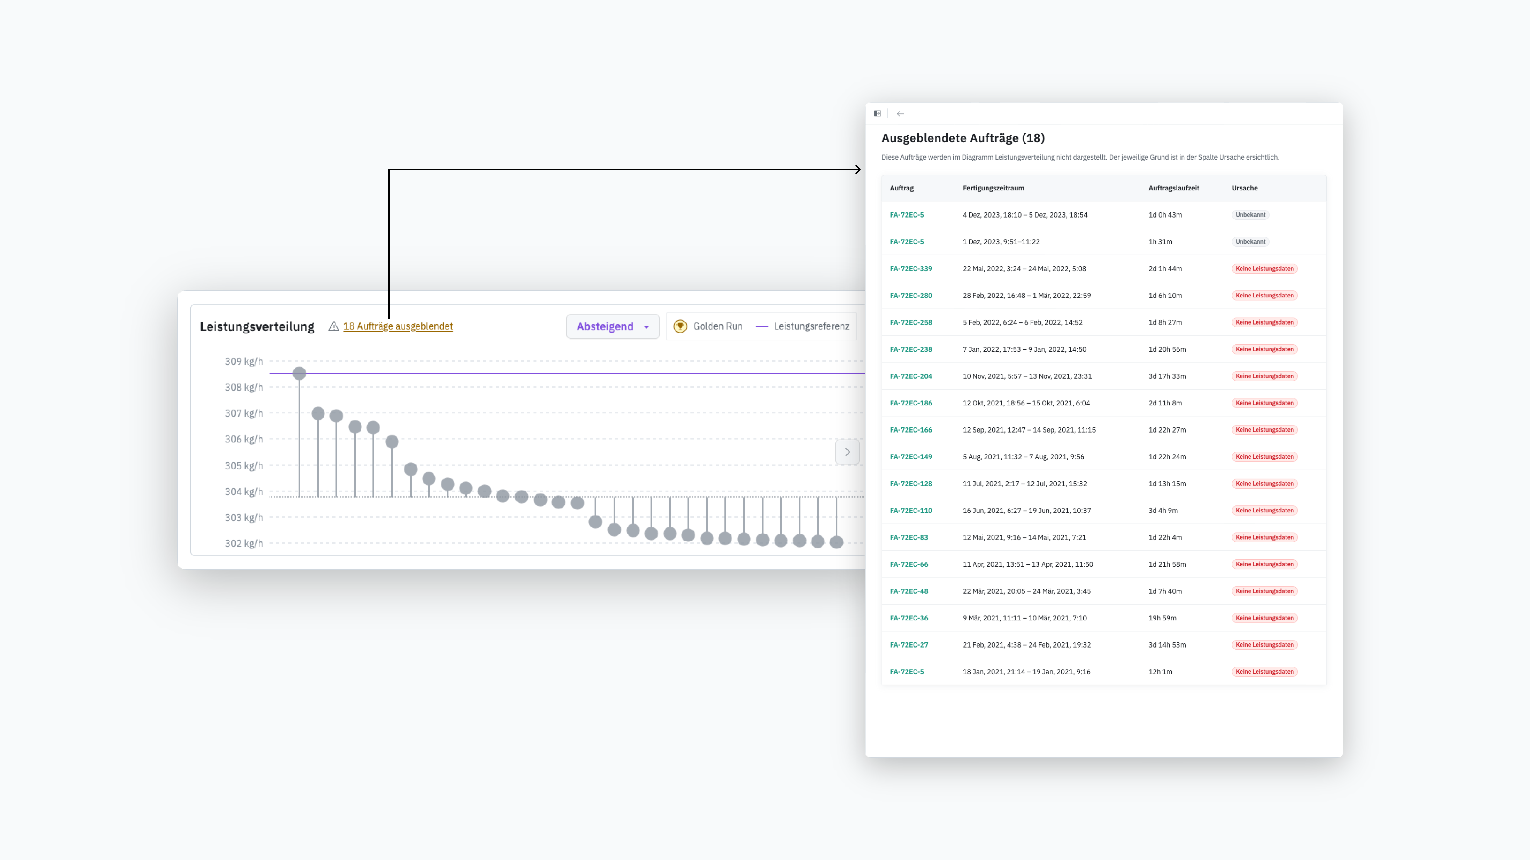Click the Auftrag column header
The width and height of the screenshot is (1530, 860).
click(902, 188)
